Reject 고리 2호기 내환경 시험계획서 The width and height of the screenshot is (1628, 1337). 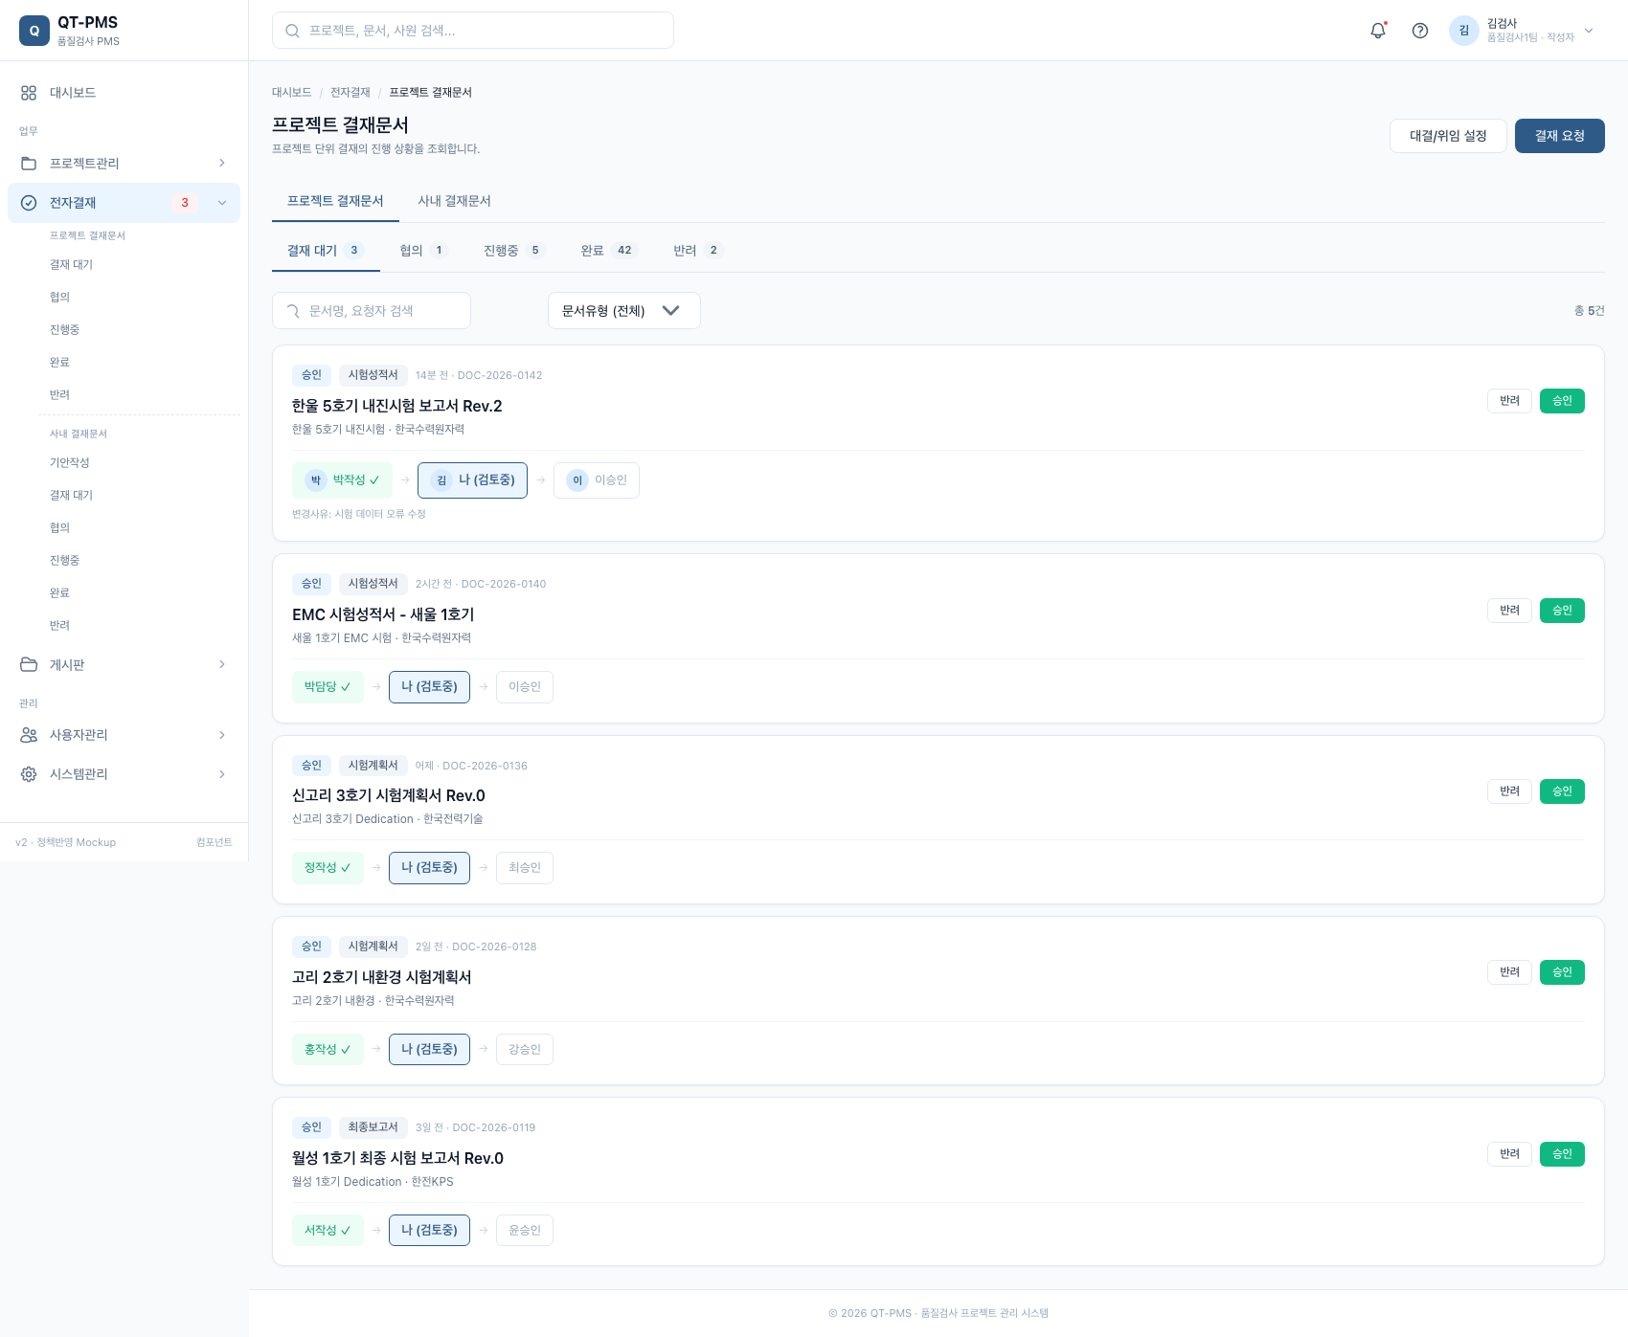[1509, 972]
